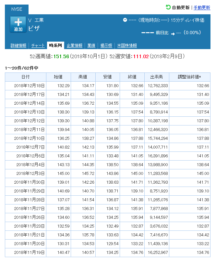Open the 掲示板 tab

(x=106, y=46)
